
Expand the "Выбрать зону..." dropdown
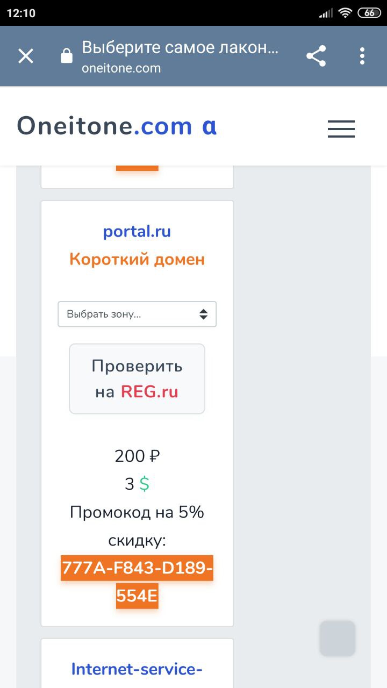tap(137, 314)
